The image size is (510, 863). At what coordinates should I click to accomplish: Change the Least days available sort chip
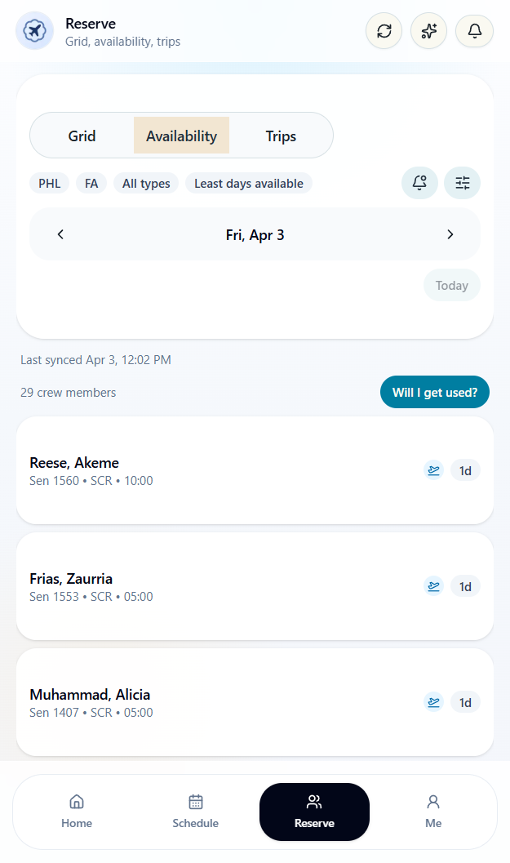[x=248, y=184]
